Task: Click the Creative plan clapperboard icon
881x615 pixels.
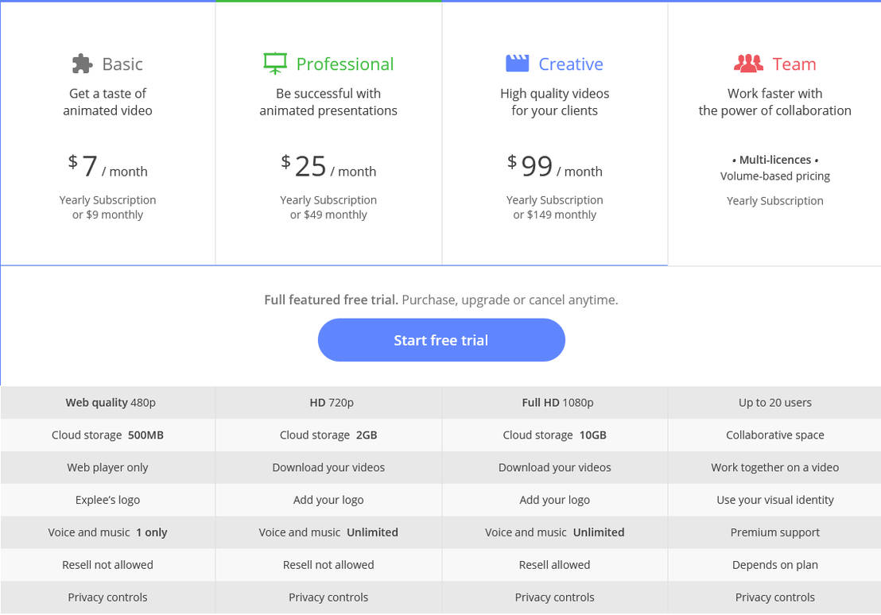Action: pyautogui.click(x=518, y=64)
